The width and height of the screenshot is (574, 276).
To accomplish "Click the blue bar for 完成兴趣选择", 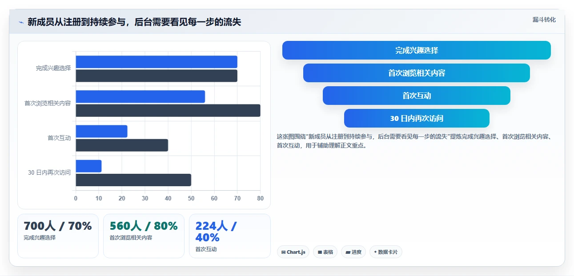I will [157, 62].
